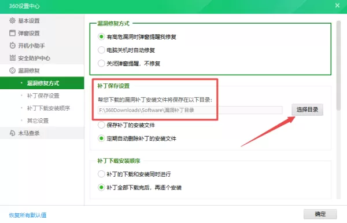Select 电脑关机时自动修复 radio button
The width and height of the screenshot is (347, 223).
(x=101, y=50)
